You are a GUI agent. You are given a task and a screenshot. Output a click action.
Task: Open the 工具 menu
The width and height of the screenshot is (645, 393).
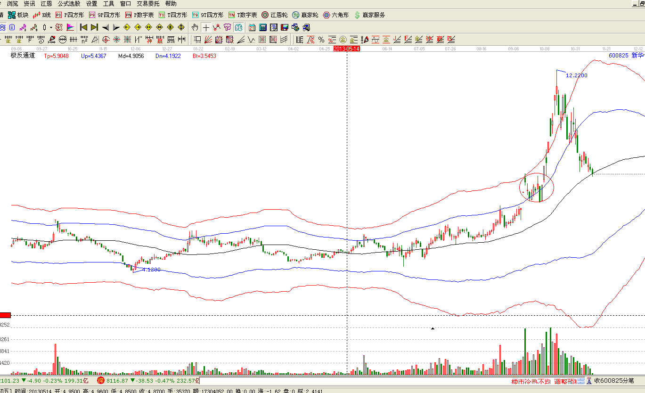coord(108,3)
